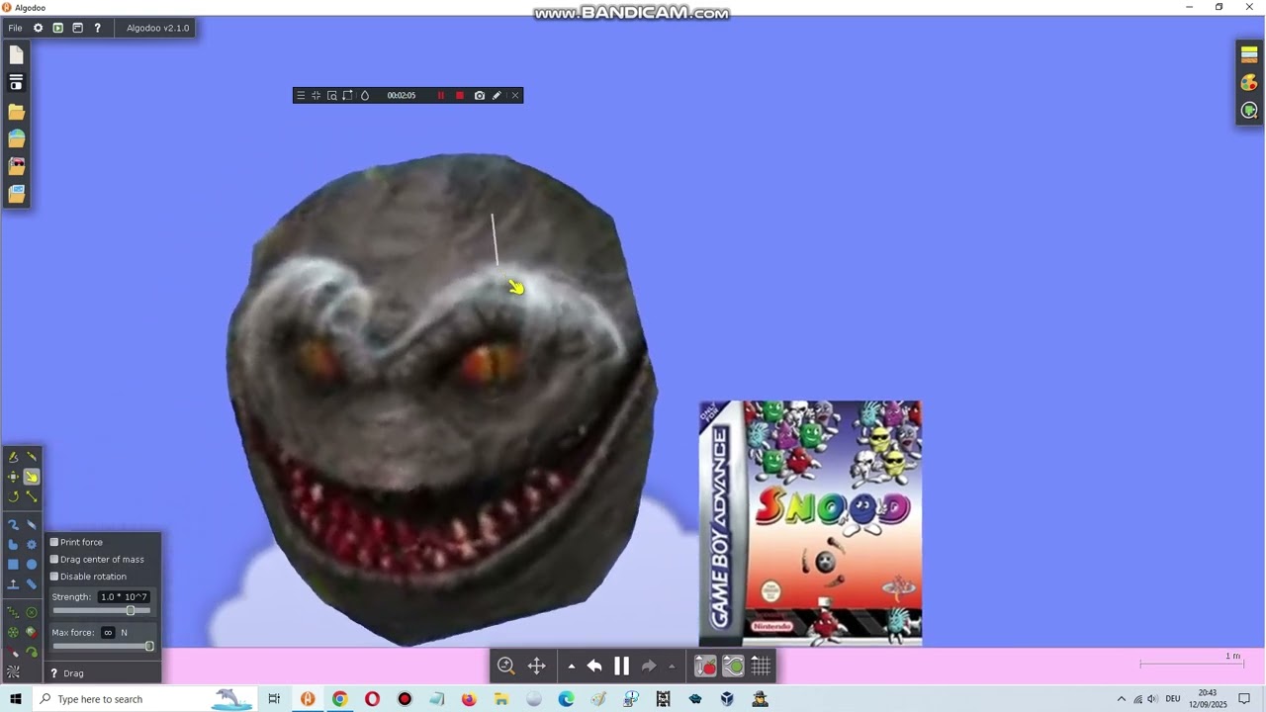Select the Zoom tool in bottom bar
The width and height of the screenshot is (1266, 712).
(506, 666)
